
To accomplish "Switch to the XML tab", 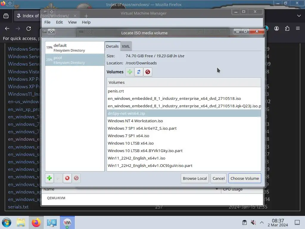I will (x=126, y=46).
